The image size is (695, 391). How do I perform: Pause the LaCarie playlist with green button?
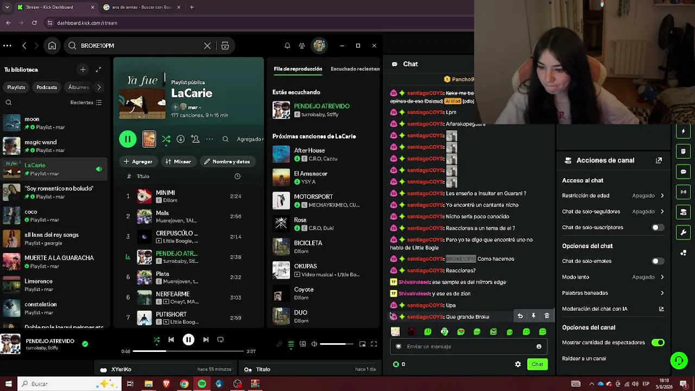point(128,139)
